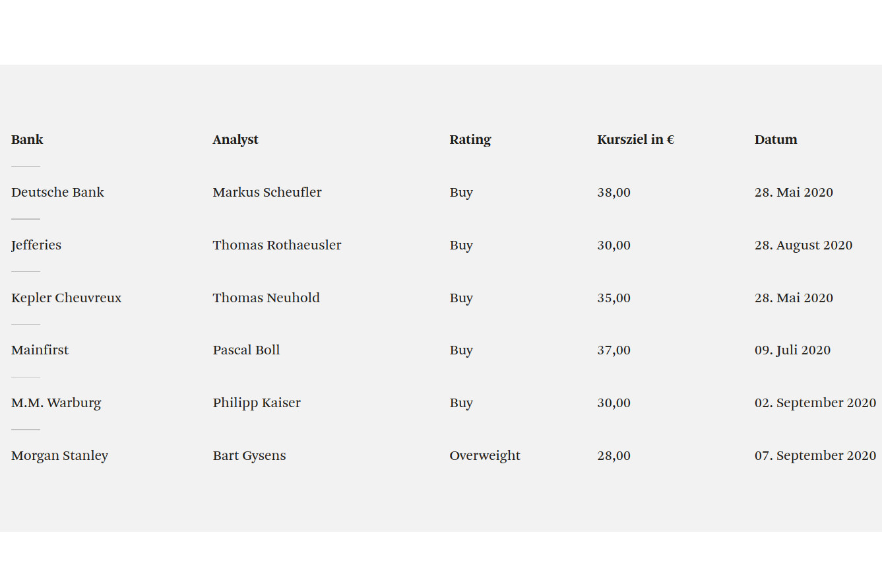This screenshot has width=882, height=586.
Task: Select the Deutsche Bank cell
Action: pyautogui.click(x=57, y=192)
